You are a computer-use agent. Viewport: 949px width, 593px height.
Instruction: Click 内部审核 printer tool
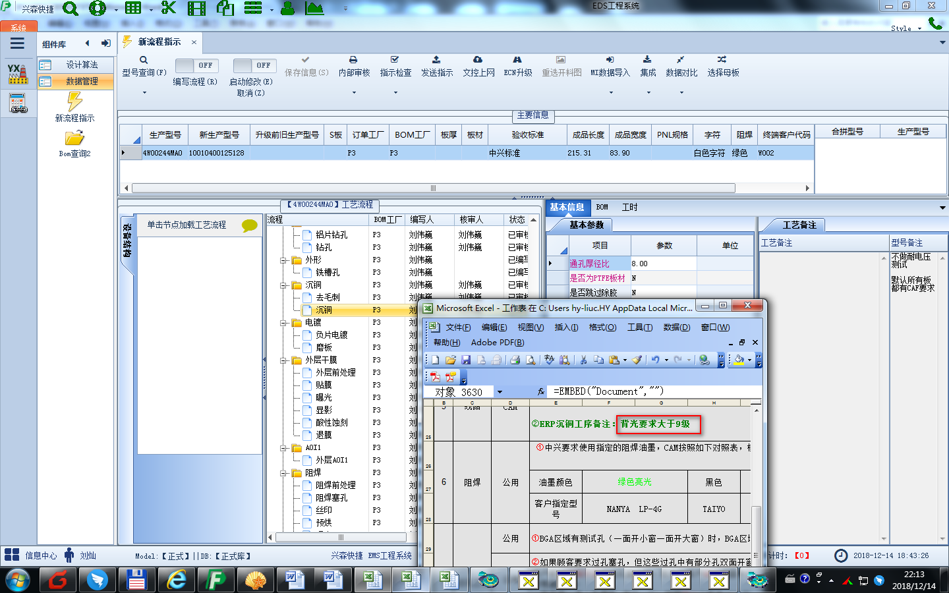(354, 67)
